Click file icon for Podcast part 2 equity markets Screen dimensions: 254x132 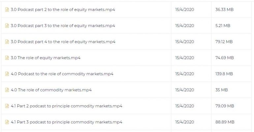coord(7,10)
